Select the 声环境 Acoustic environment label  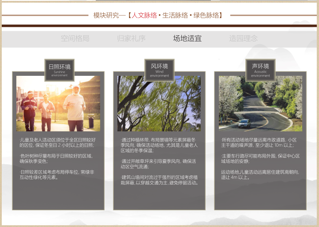(260, 70)
